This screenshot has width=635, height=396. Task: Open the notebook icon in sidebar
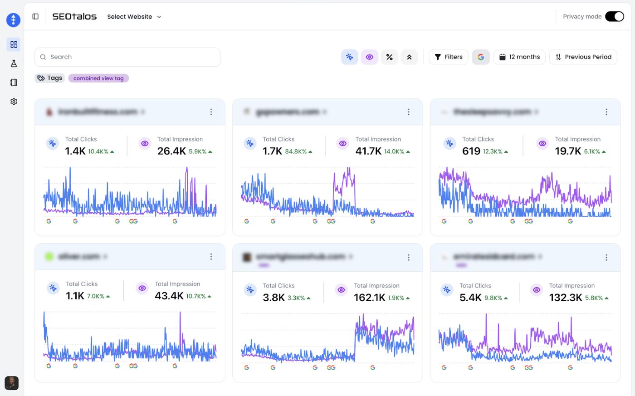14,83
